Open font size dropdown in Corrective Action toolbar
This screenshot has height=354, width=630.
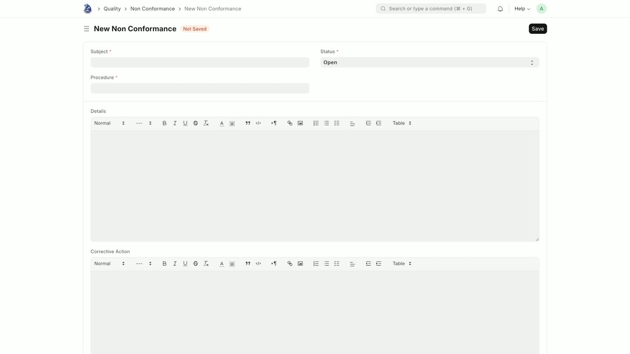144,264
